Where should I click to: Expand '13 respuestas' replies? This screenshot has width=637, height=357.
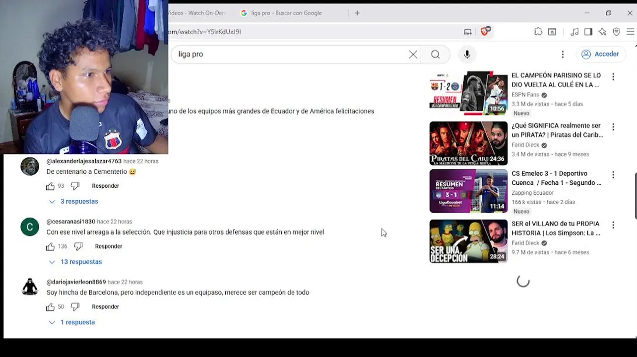click(x=75, y=262)
